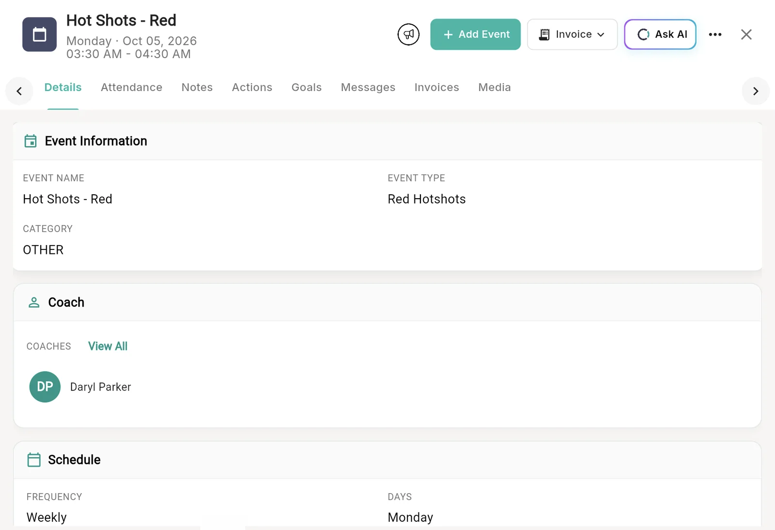Click View All coaches link

click(x=108, y=346)
